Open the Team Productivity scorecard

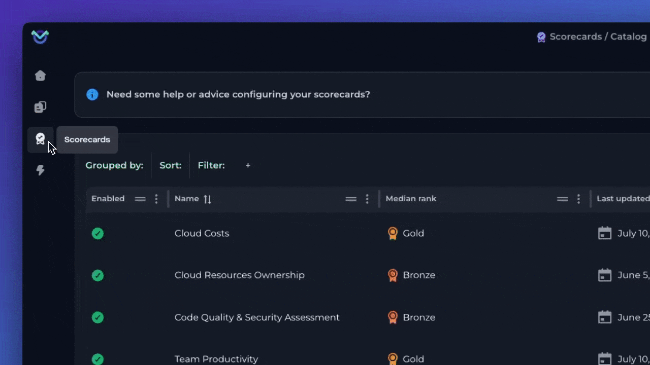pos(216,359)
